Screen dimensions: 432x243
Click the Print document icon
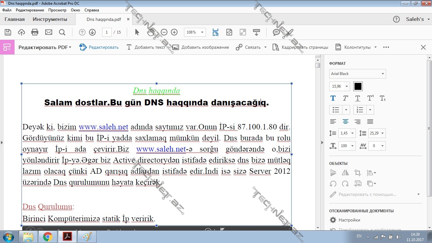[x=35, y=32]
